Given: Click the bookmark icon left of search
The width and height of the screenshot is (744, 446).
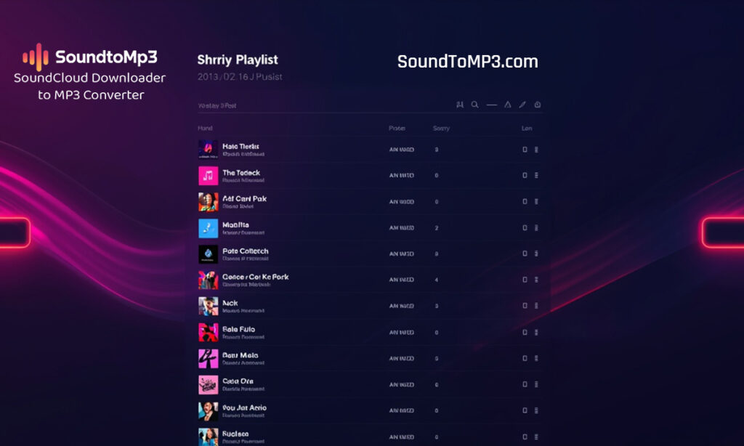Looking at the screenshot, I should click(459, 105).
